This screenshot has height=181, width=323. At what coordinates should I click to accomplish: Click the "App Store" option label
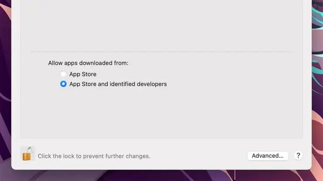point(83,74)
